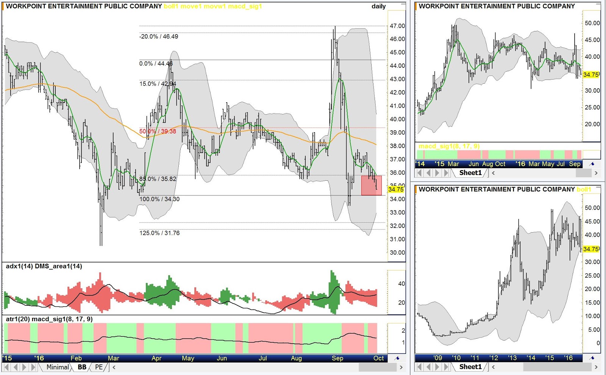The width and height of the screenshot is (606, 375).
Task: Click the 'boll1 move1 movw1 macd_sig1' yellow label
Action: pos(212,6)
